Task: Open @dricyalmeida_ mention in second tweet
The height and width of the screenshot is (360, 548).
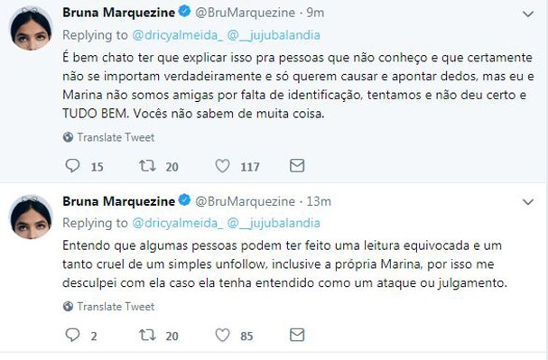Action: 178,223
